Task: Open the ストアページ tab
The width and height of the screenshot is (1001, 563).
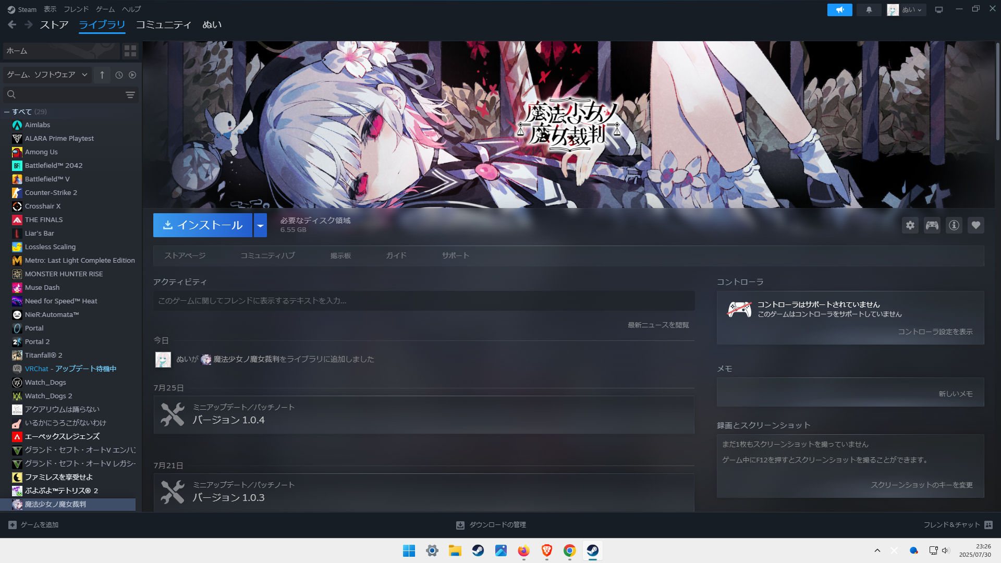Action: point(185,255)
